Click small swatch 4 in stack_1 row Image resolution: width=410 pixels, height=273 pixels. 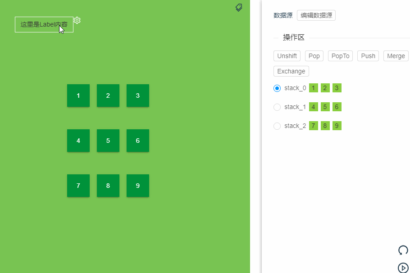tap(314, 107)
